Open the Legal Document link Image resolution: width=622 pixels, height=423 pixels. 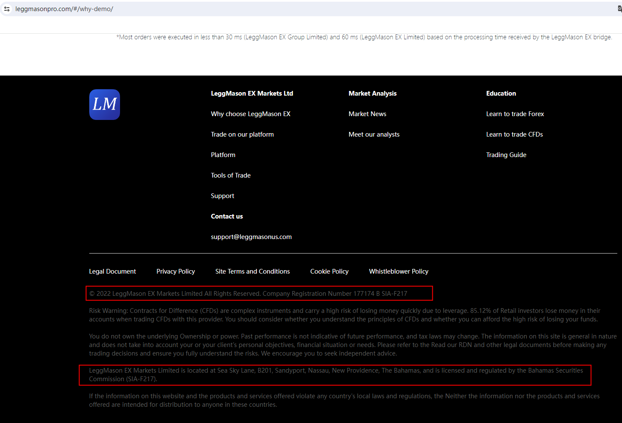click(112, 271)
